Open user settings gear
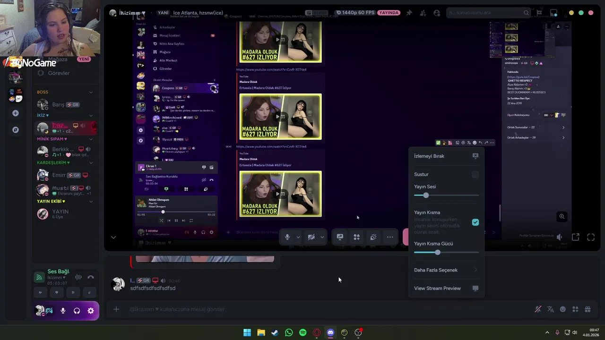Viewport: 605px width, 340px height. pos(91,311)
